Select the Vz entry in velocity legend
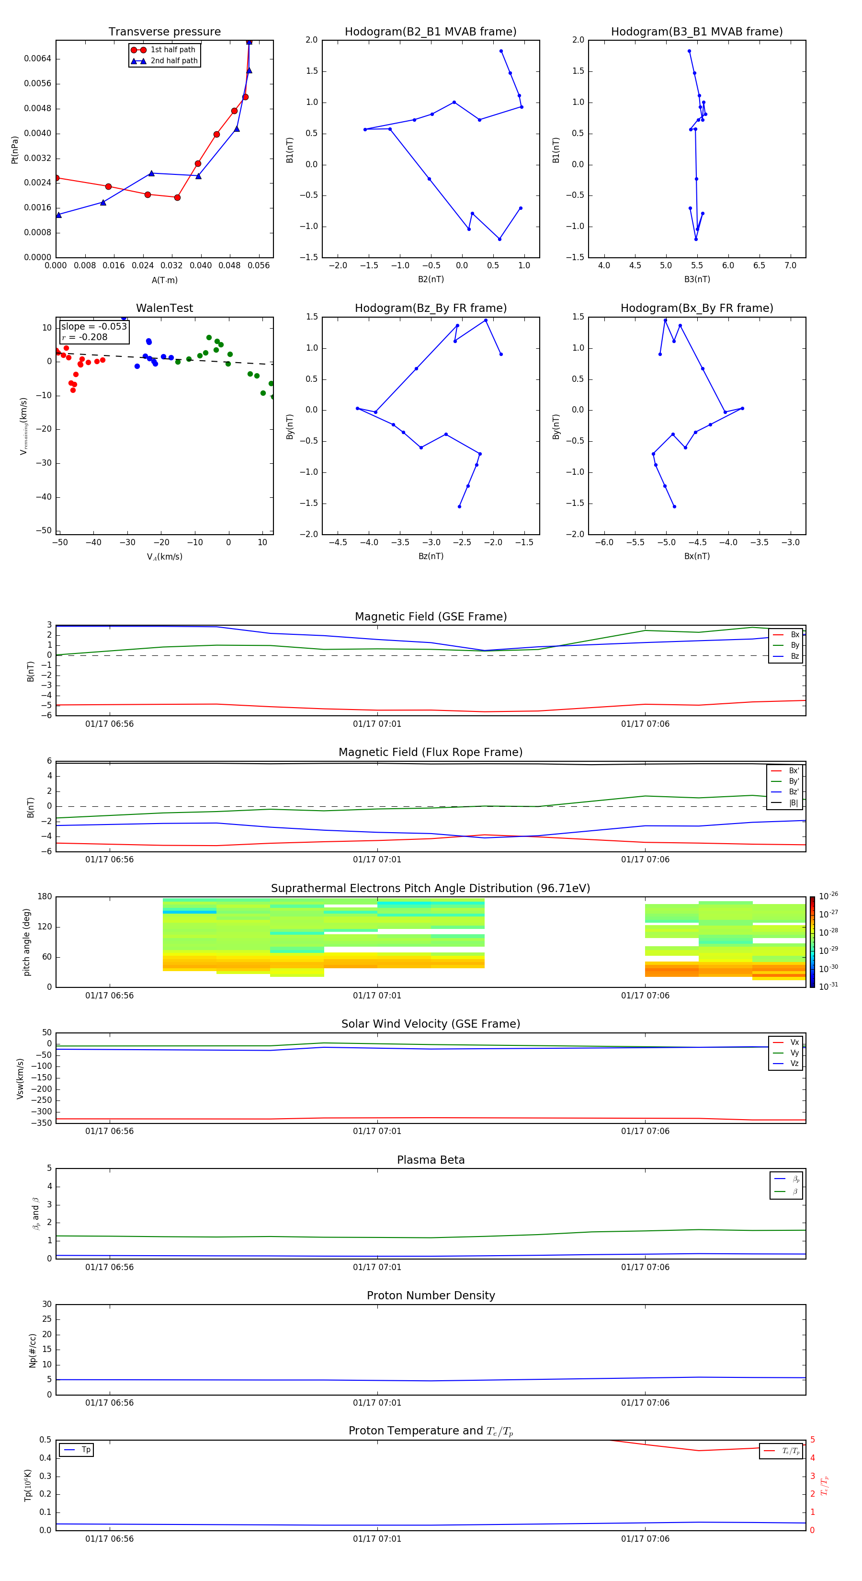This screenshot has width=862, height=1581. point(786,1064)
